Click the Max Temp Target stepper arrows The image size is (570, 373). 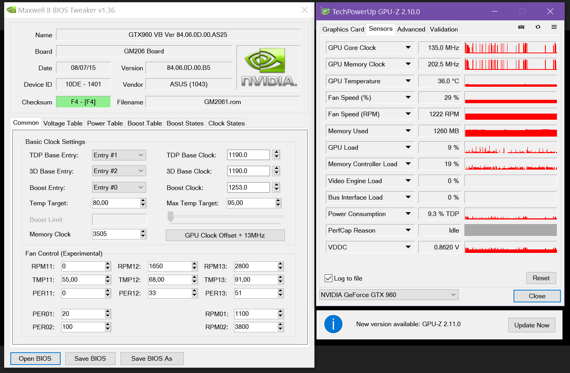(x=278, y=203)
